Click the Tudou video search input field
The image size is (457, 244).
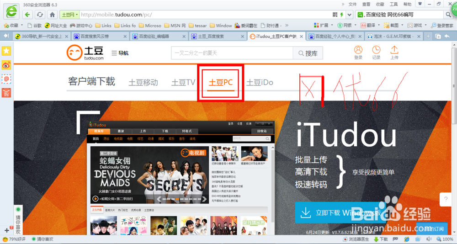(232, 53)
